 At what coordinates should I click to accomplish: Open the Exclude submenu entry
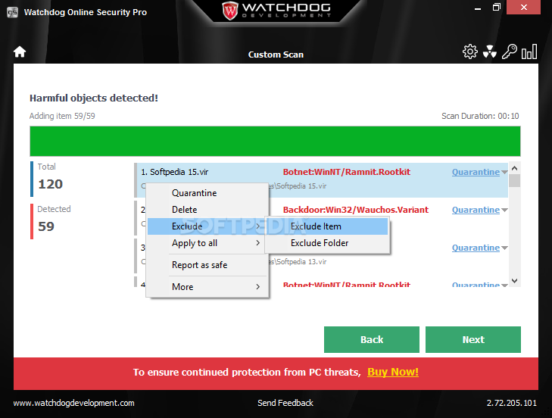point(207,226)
